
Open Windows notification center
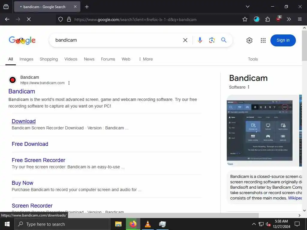point(297,224)
